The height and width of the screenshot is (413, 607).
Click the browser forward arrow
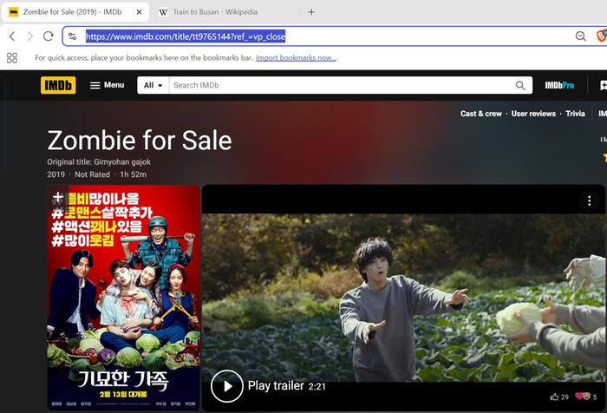point(30,36)
